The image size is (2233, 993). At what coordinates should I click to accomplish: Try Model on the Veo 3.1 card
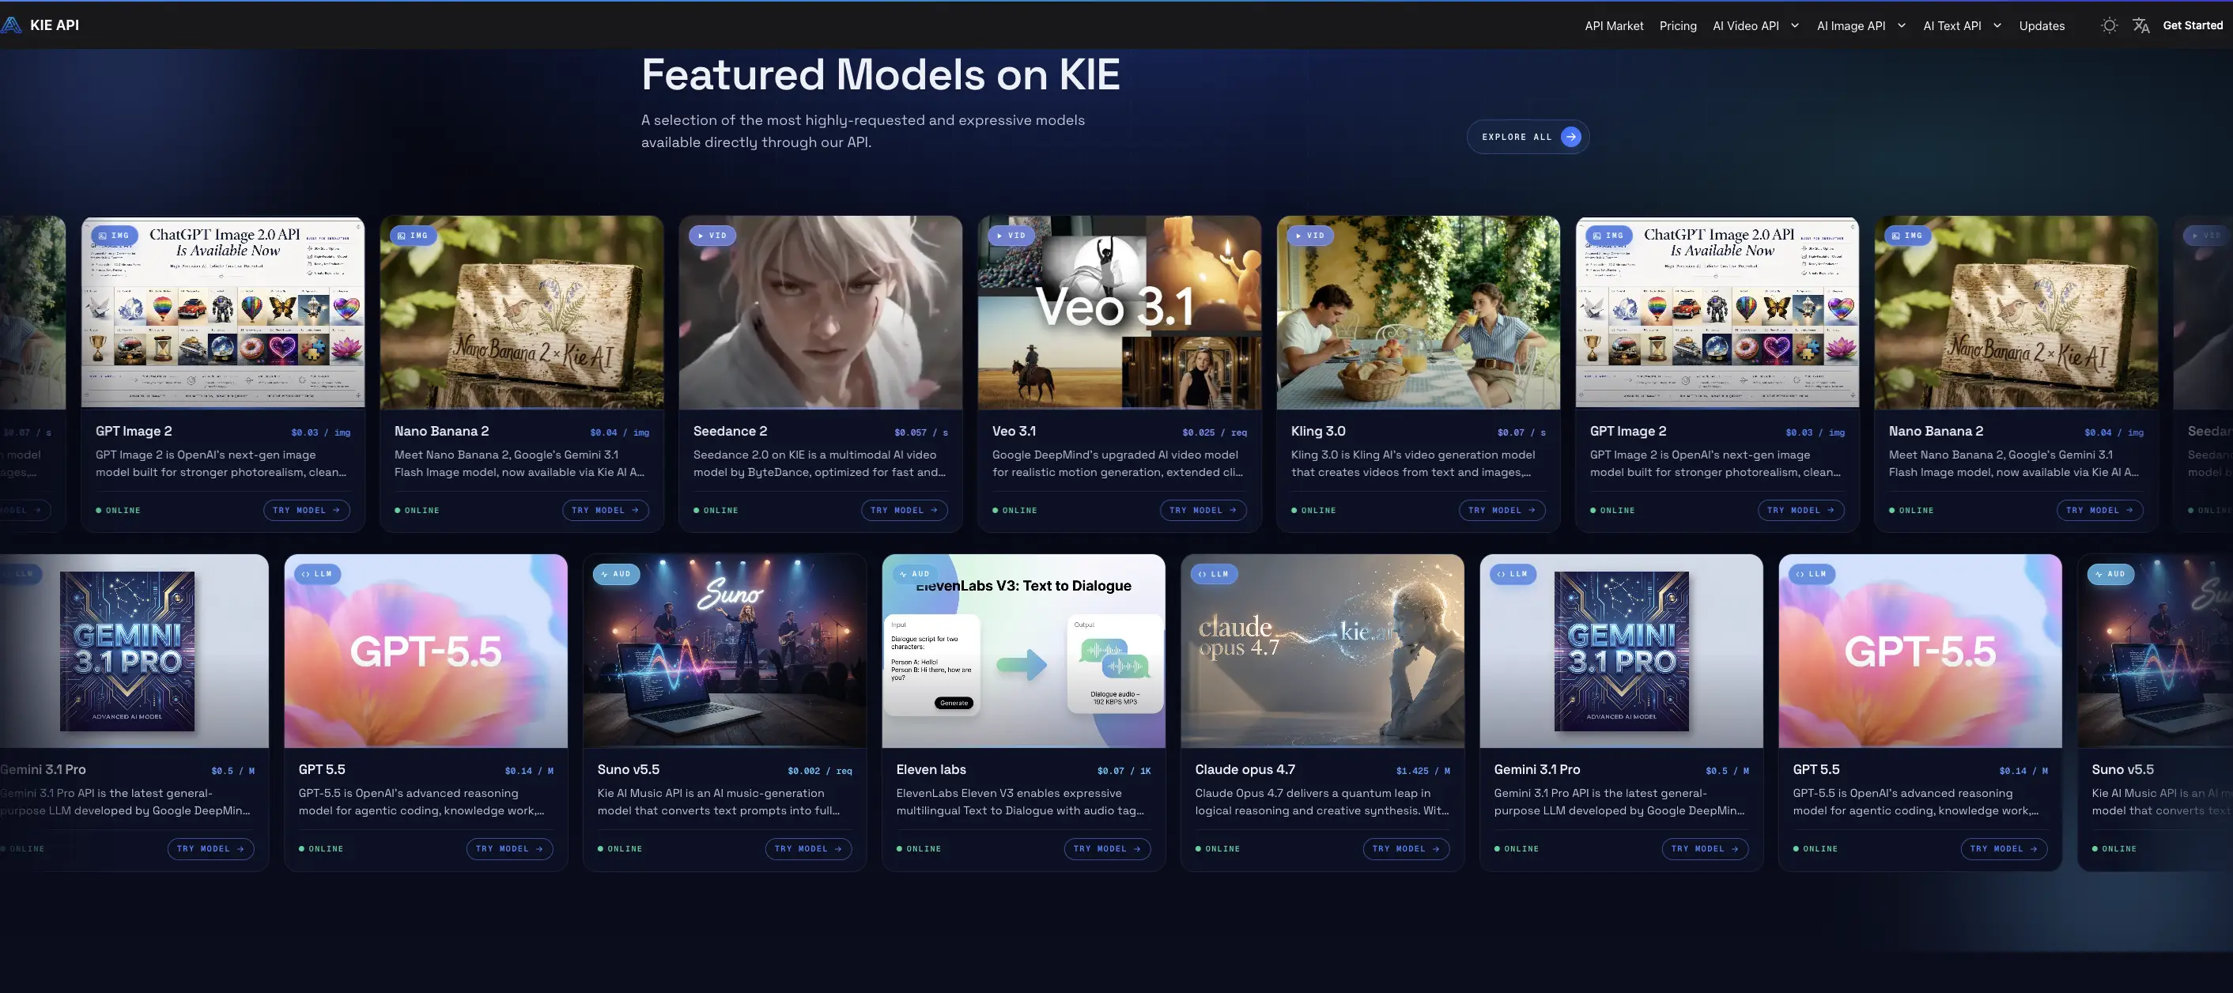pos(1203,511)
